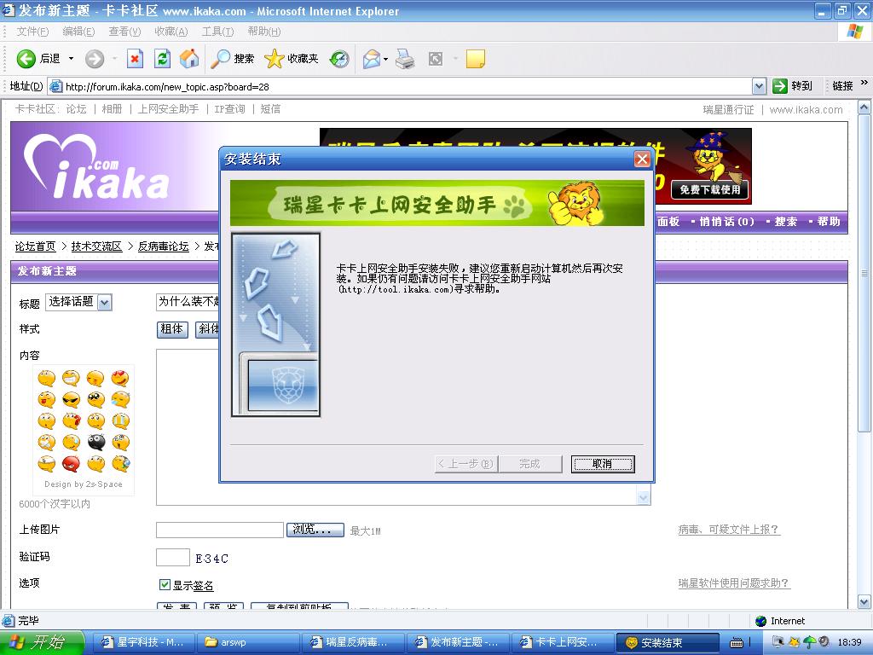Open the 论坛首页 breadcrumb link
This screenshot has height=655, width=873.
(35, 246)
